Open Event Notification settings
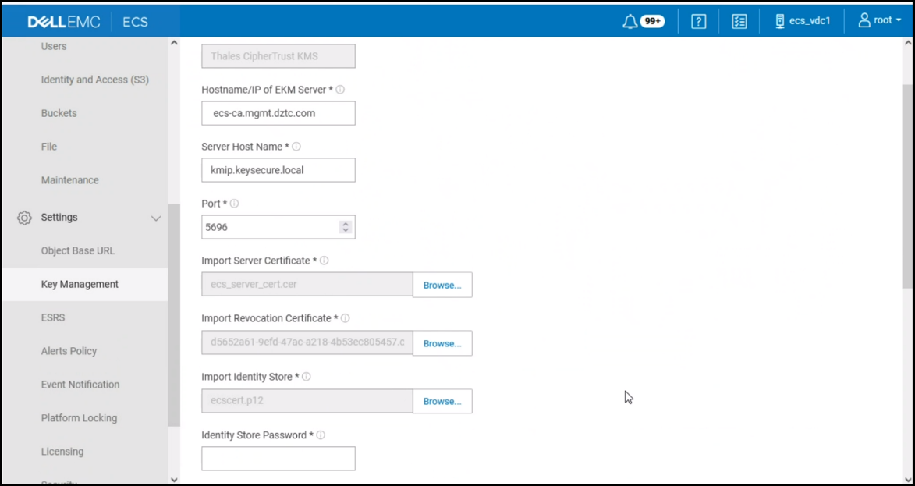Image resolution: width=915 pixels, height=486 pixels. (x=80, y=385)
